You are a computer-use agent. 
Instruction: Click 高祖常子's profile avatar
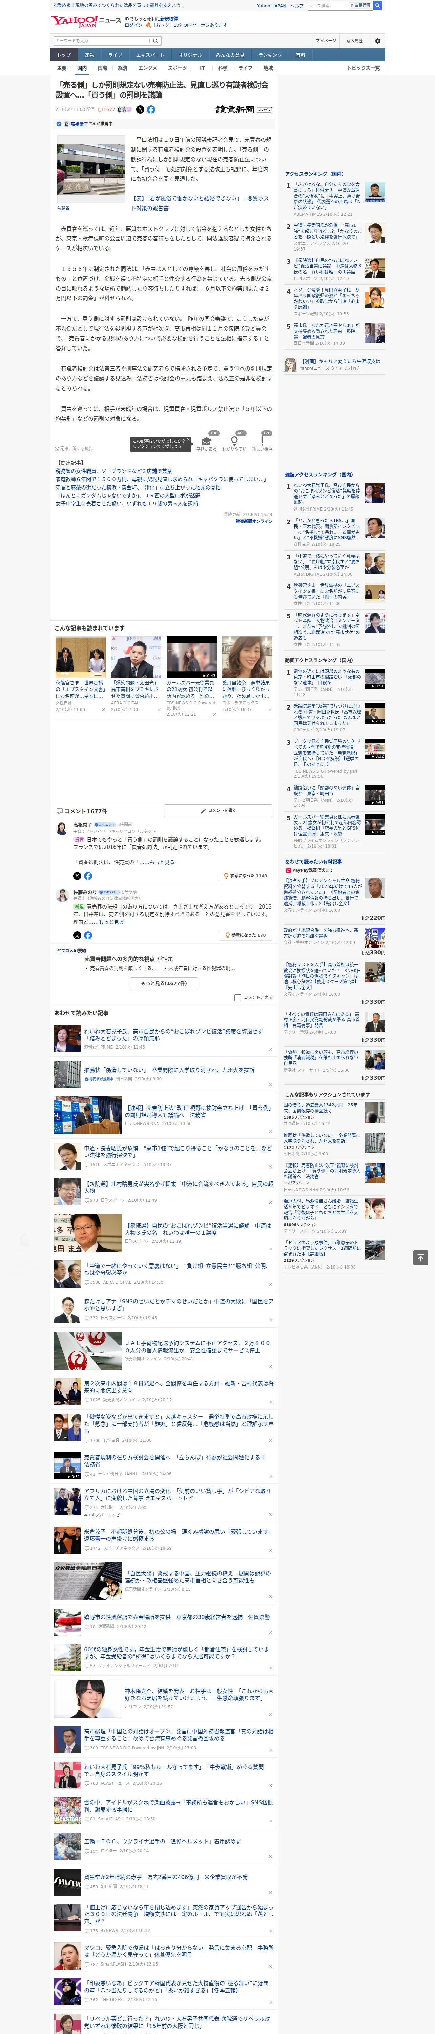click(x=62, y=828)
